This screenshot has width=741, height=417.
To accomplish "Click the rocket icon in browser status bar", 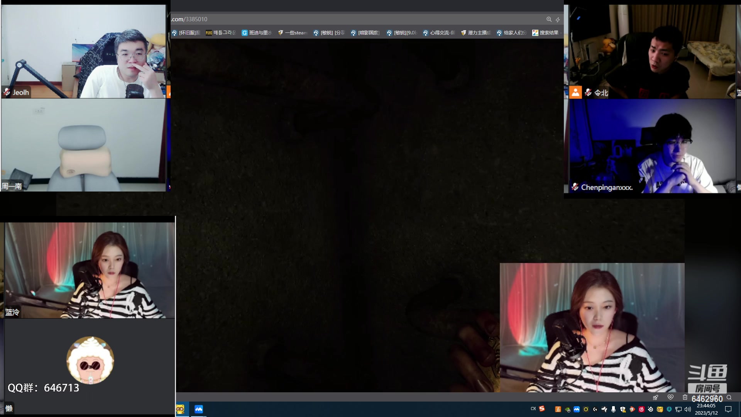I will pos(655,397).
